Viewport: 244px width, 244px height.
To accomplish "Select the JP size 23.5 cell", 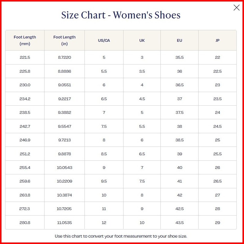I will [217, 99].
